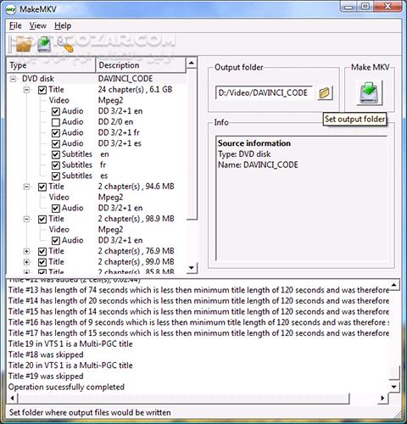The width and height of the screenshot is (407, 424).
Task: Uncheck Audio DD 3/2+1 es checkbox
Action: [x=56, y=144]
